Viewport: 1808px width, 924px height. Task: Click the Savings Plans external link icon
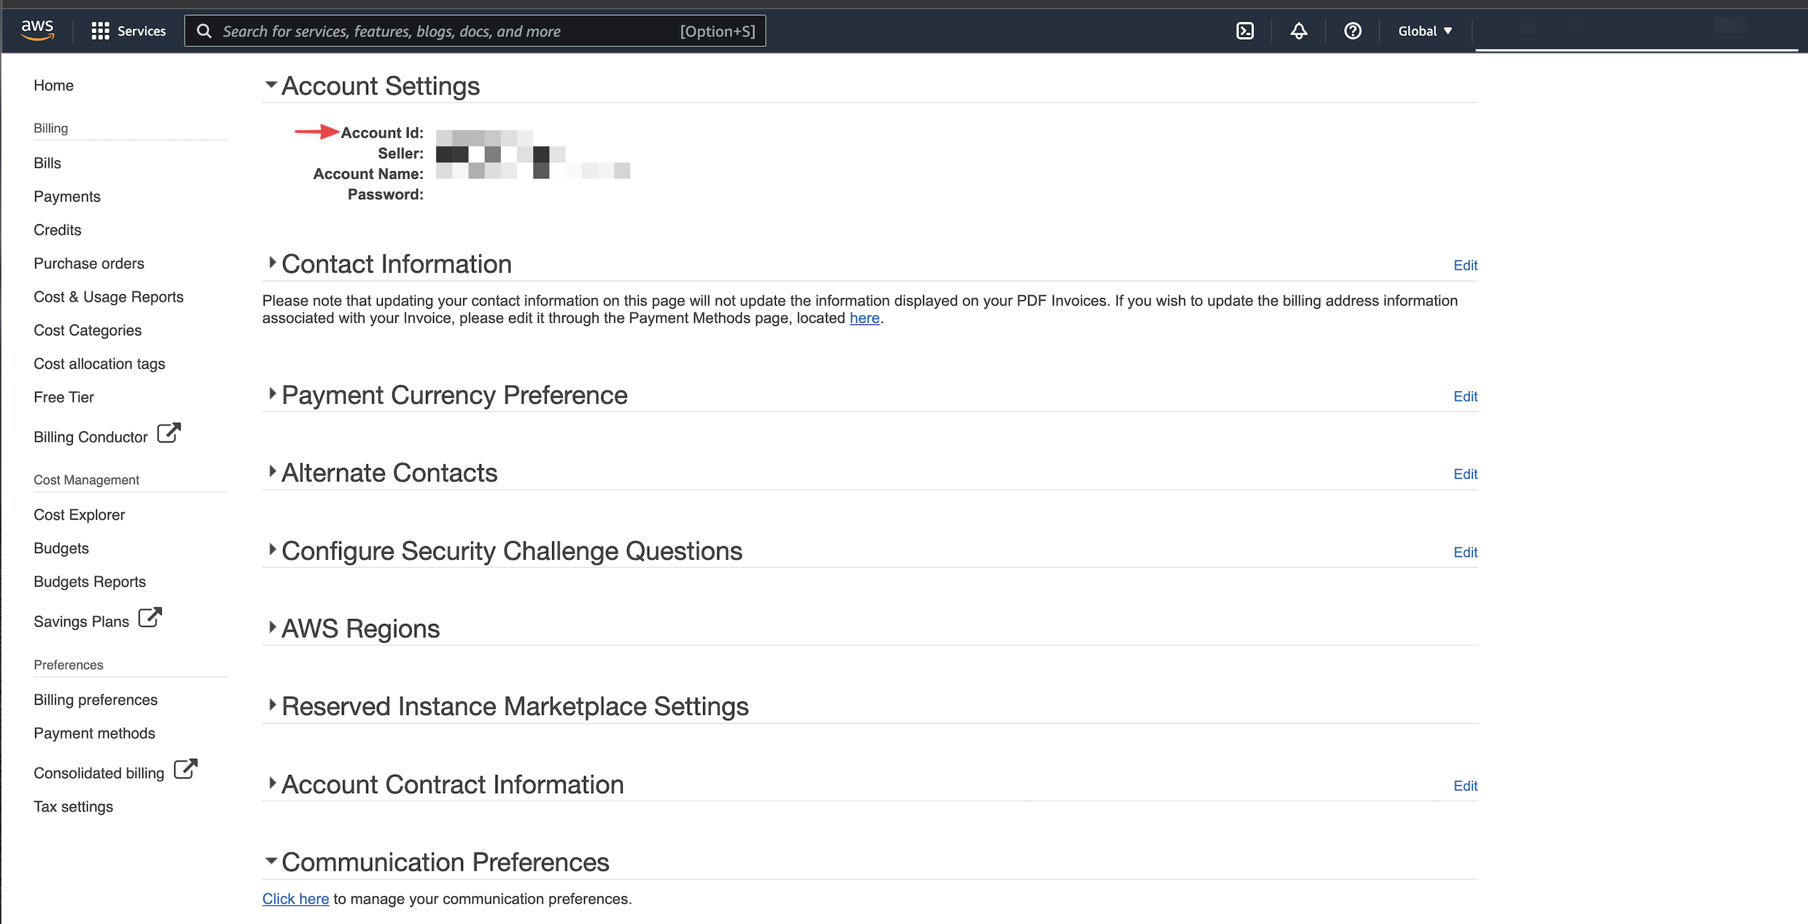(x=150, y=618)
